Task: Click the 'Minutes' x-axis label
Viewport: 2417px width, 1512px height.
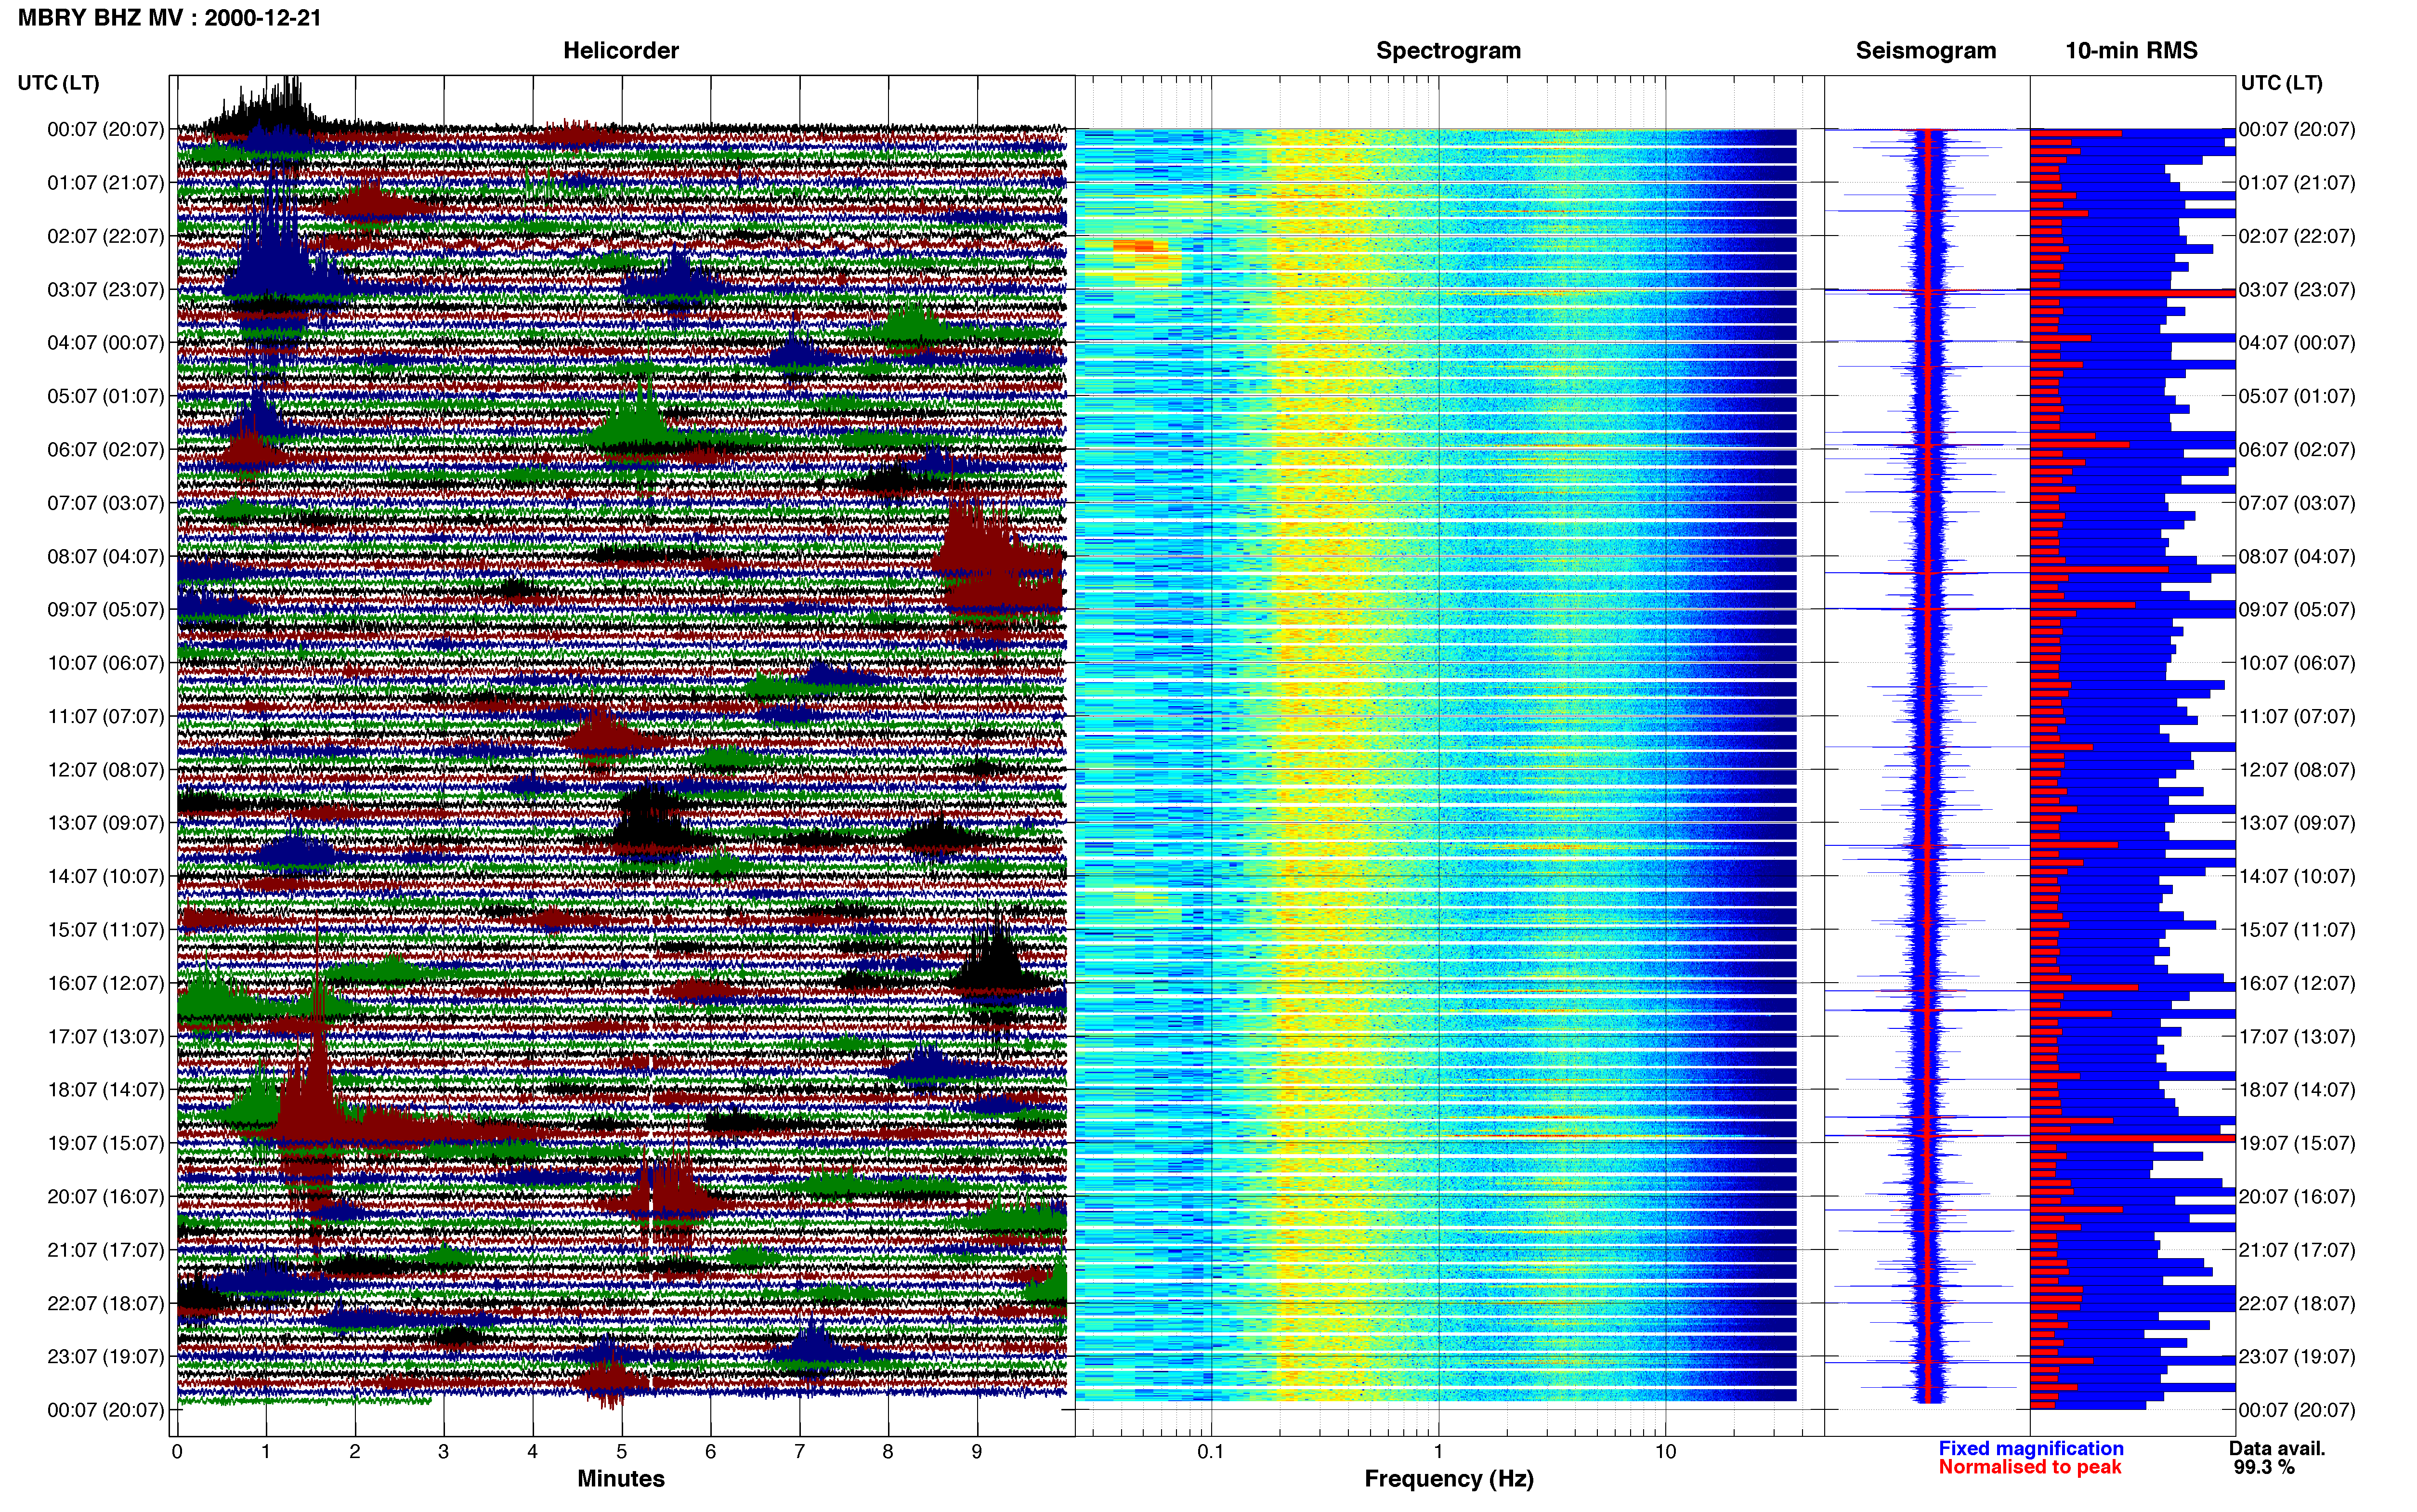Action: click(621, 1478)
